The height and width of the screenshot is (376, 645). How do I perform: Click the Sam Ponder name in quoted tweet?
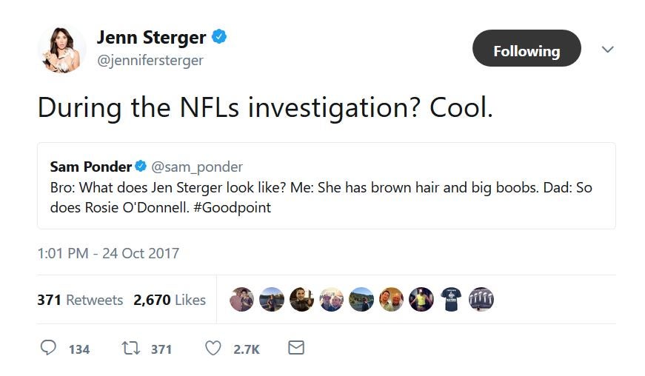[90, 167]
